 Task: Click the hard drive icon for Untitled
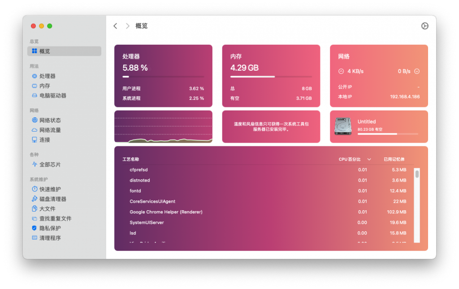(x=343, y=126)
